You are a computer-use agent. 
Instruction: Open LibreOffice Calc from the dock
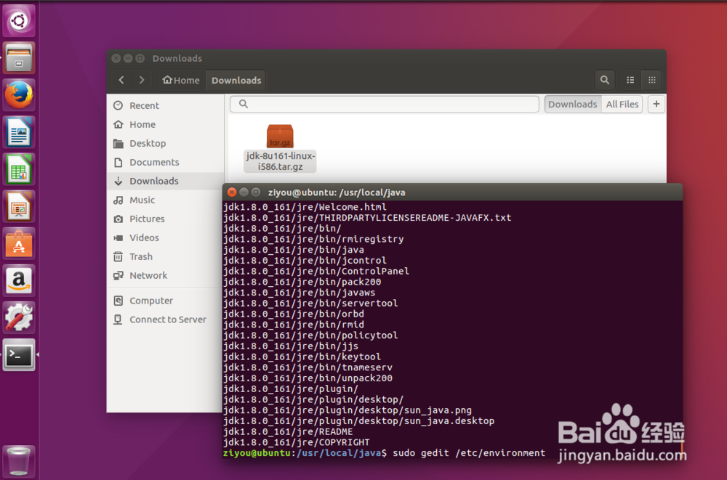pyautogui.click(x=19, y=169)
